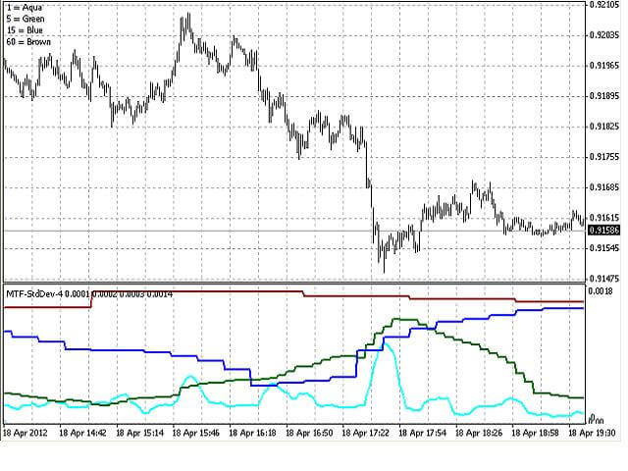Image resolution: width=628 pixels, height=471 pixels.
Task: Click the '1 = Aqua' legend label
Action: 25,8
